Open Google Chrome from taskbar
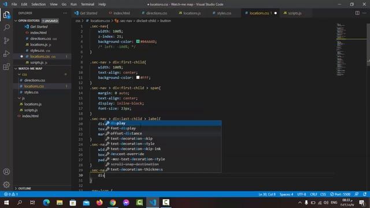 [113, 203]
